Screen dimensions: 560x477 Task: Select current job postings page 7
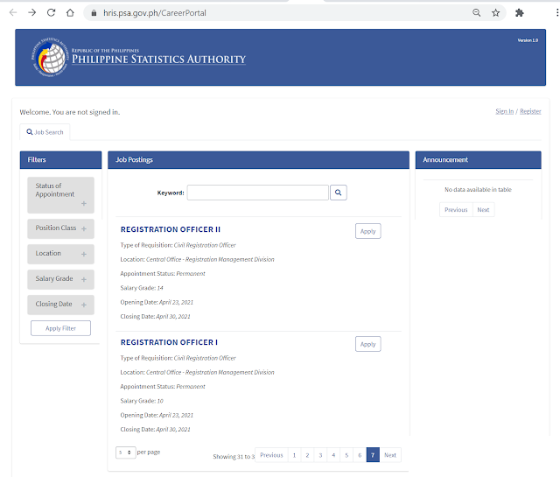[x=373, y=455]
